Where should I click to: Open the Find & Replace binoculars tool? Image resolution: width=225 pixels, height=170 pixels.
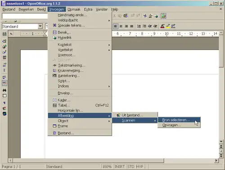[x=4, y=90]
